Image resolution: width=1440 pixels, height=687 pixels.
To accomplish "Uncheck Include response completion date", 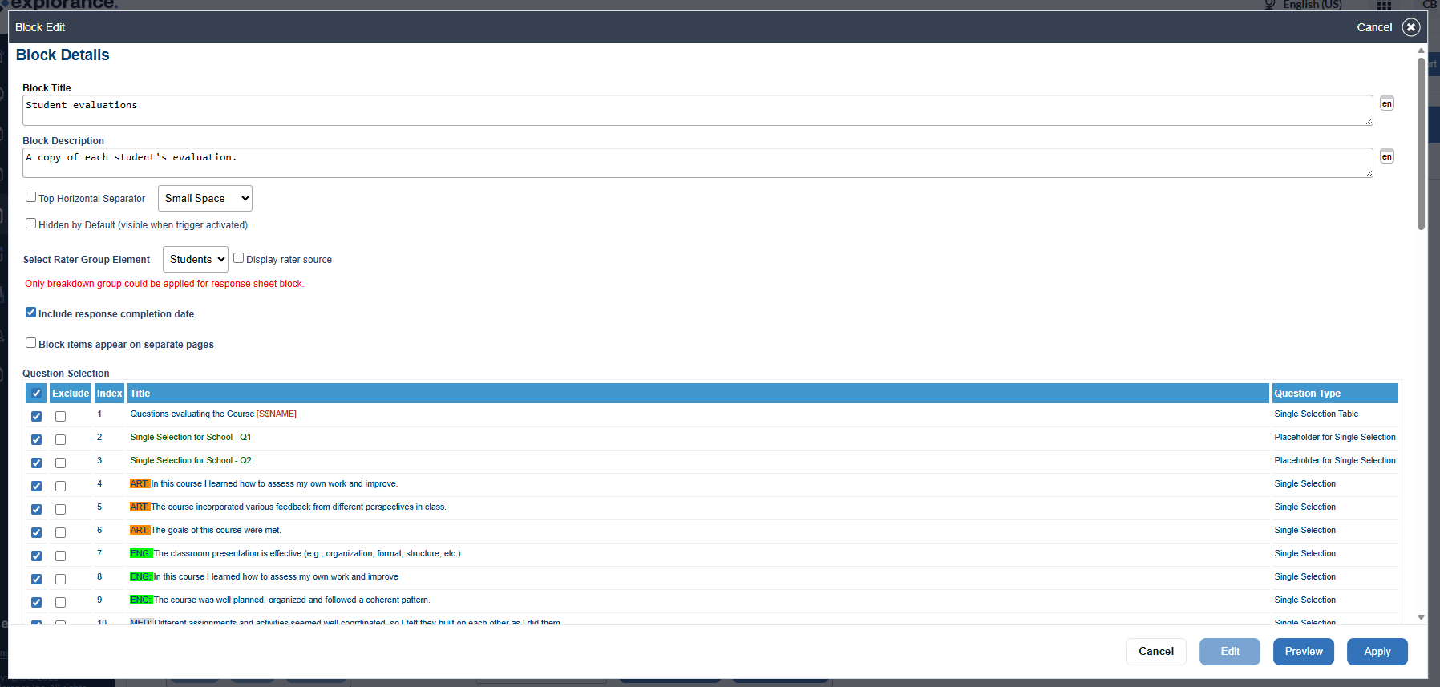I will click(31, 313).
